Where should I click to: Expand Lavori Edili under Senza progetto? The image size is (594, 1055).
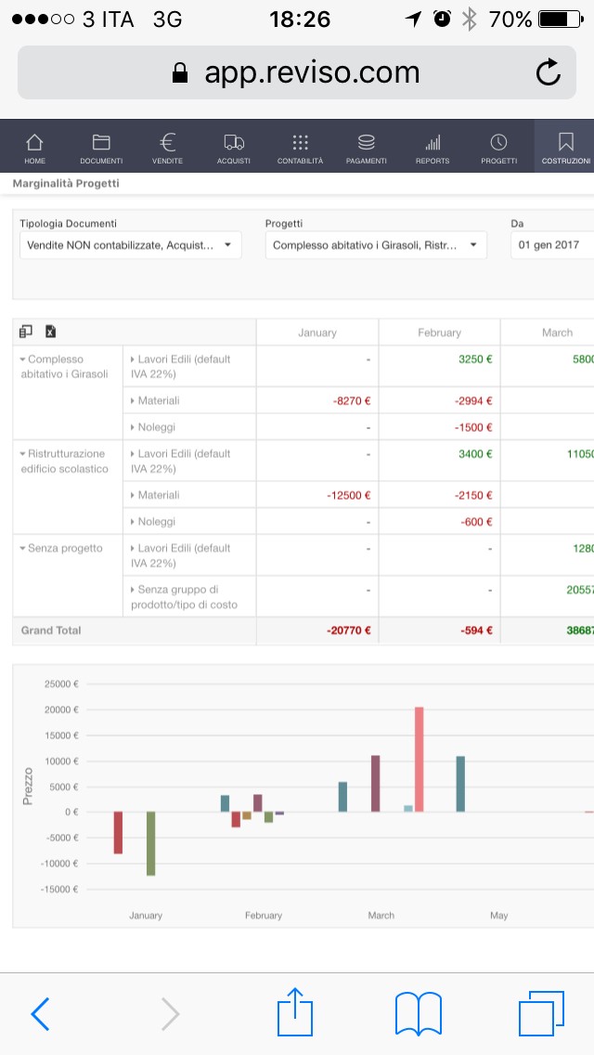(x=134, y=548)
